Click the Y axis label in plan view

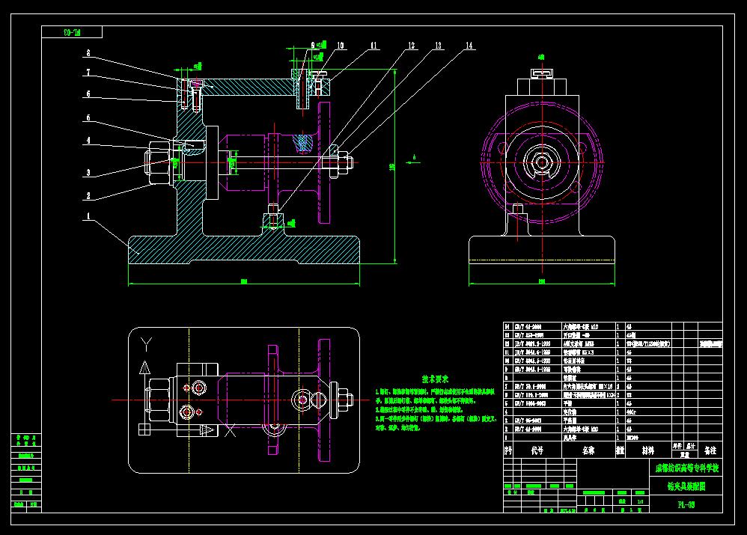coord(146,344)
